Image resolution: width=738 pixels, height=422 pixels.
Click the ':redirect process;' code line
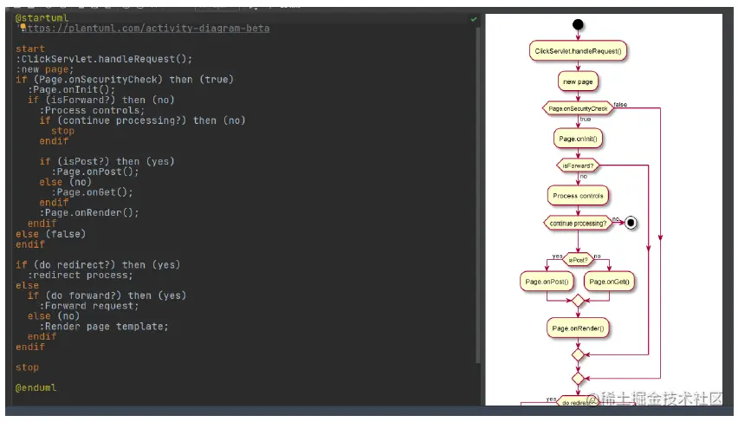tap(80, 275)
